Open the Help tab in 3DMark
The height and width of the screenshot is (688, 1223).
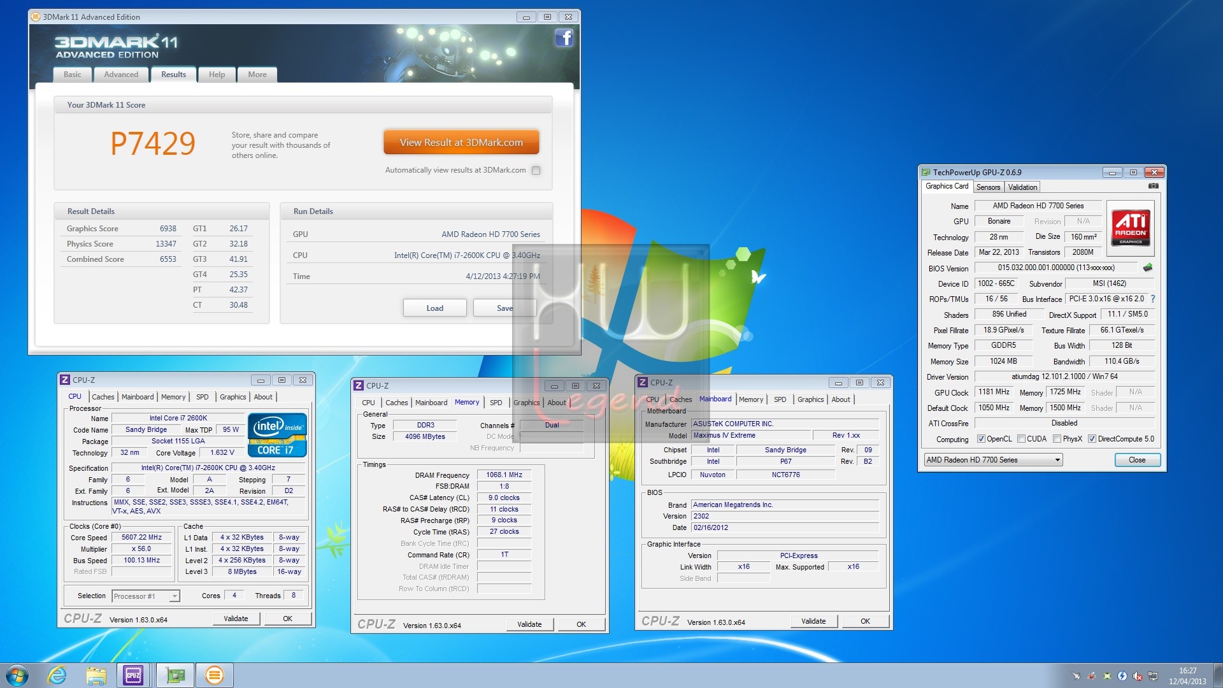click(x=217, y=75)
